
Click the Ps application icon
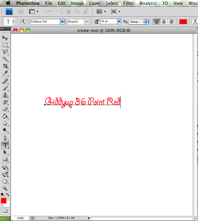[x=9, y=12]
